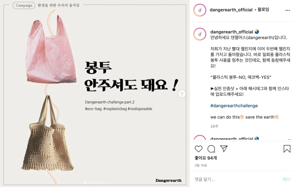Screen dimensions: 293x187
Task: Click the #dangerearthchallenge hashtag
Action: 234,106
